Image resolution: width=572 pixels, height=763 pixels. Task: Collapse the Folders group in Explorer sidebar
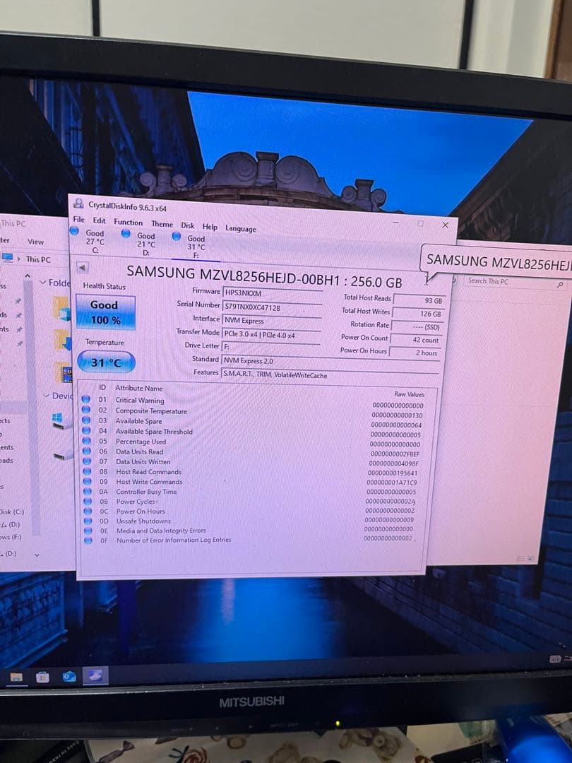pos(44,282)
